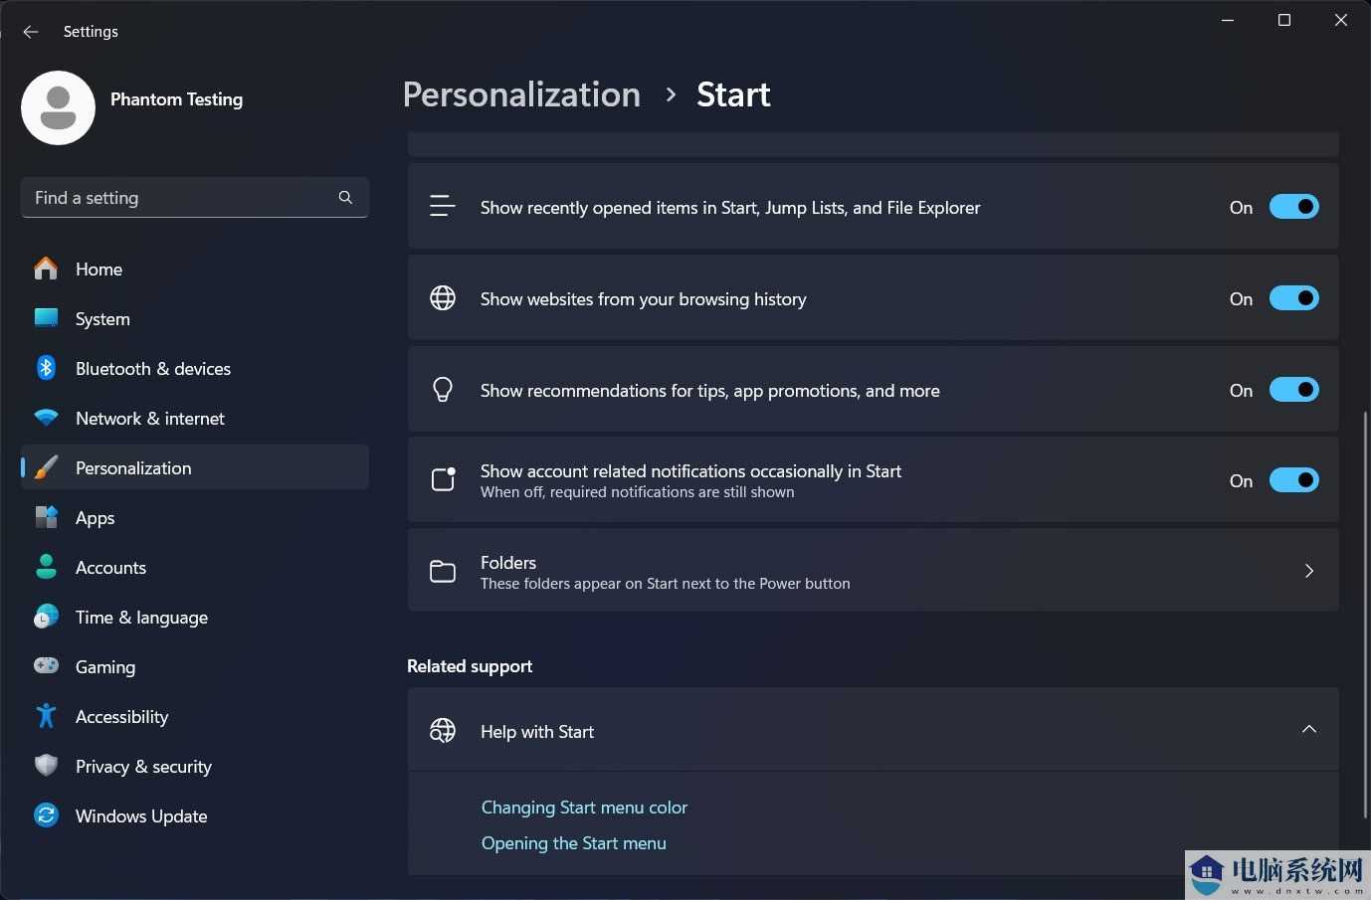Viewport: 1371px width, 900px height.
Task: Click the globe icon for browsing history websites
Action: pyautogui.click(x=443, y=298)
